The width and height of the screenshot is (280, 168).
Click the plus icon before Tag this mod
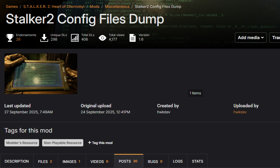[x=90, y=142]
